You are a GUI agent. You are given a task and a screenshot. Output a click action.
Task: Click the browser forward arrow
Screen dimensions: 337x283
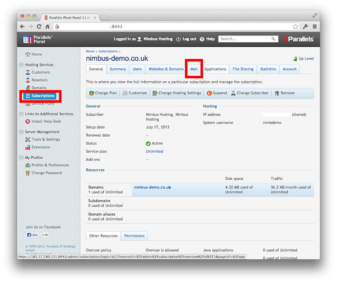(x=31, y=27)
